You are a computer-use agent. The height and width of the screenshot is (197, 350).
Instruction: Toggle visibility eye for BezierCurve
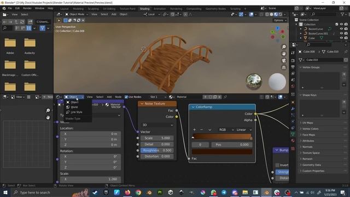tap(341, 29)
